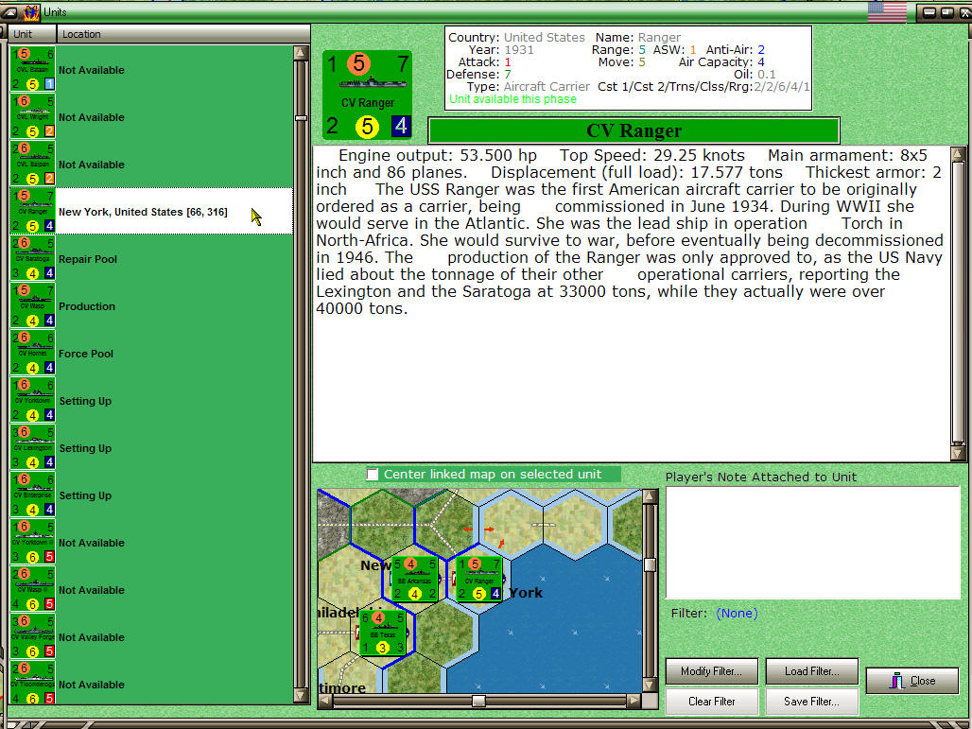
Task: Toggle Center linked map on selected unit
Action: [x=373, y=475]
